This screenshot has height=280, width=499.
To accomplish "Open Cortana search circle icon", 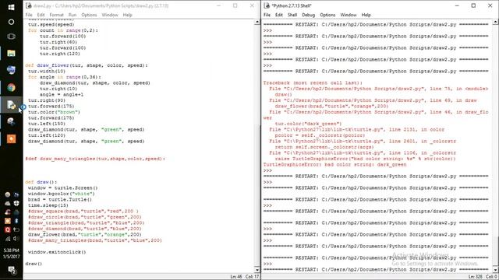I will click(11, 22).
